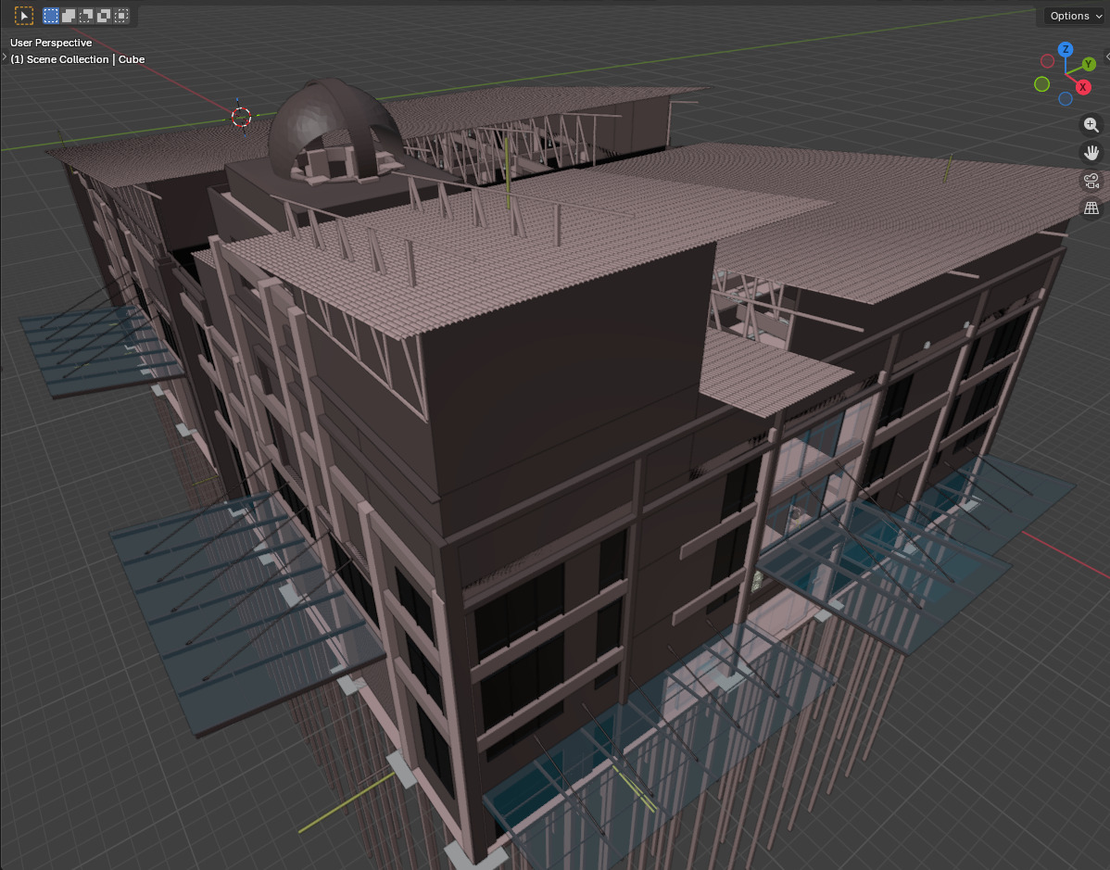Click the negative Z ball on the gizmo
The image size is (1110, 870).
[1065, 97]
